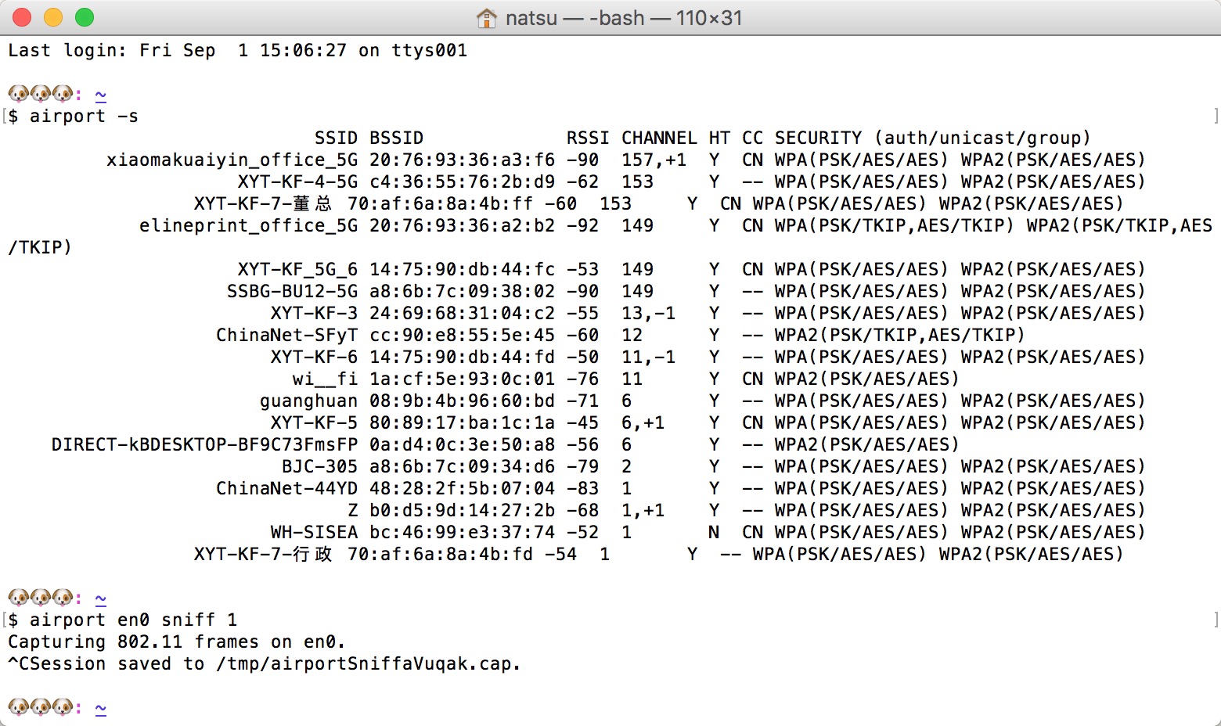The image size is (1221, 726).
Task: Click the tilde above the 'airport en0 sniff' command
Action: point(100,599)
